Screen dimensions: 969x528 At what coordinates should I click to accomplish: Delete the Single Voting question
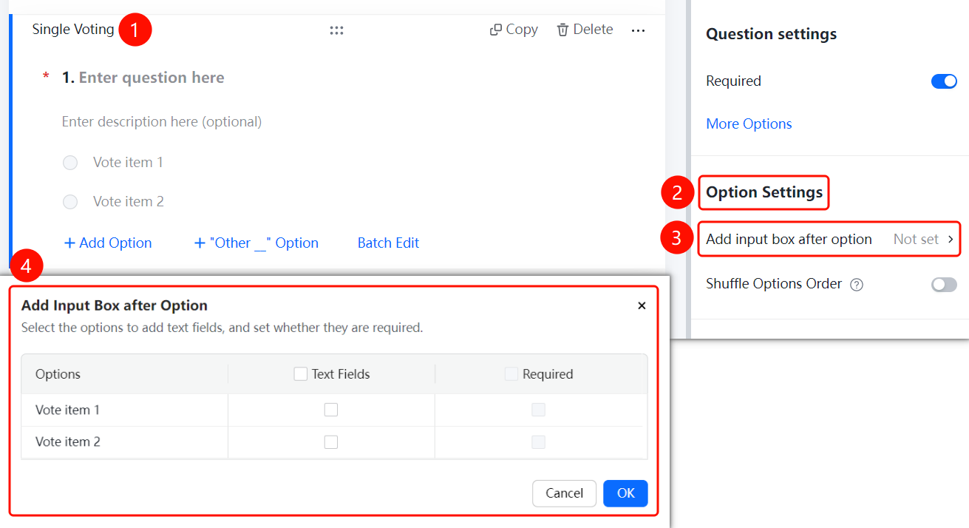pyautogui.click(x=585, y=30)
